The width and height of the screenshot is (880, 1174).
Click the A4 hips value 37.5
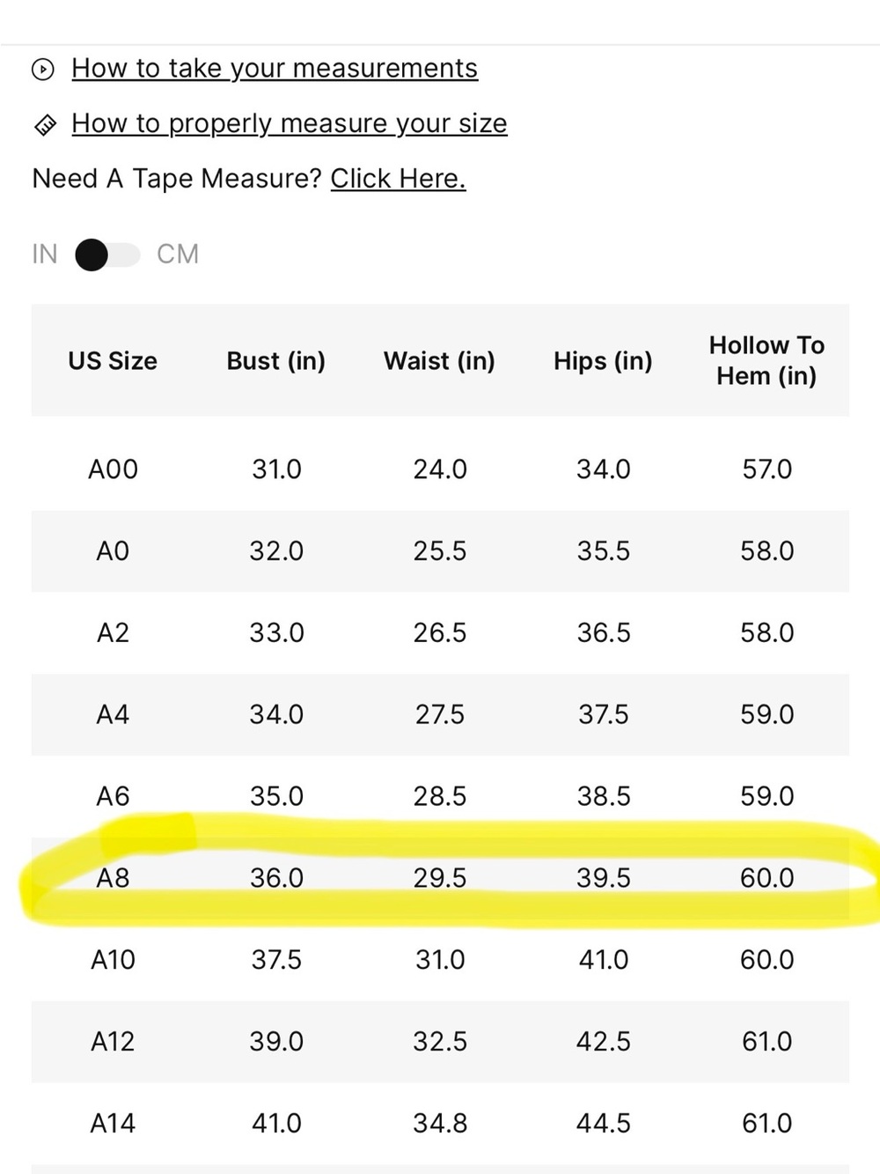(604, 714)
